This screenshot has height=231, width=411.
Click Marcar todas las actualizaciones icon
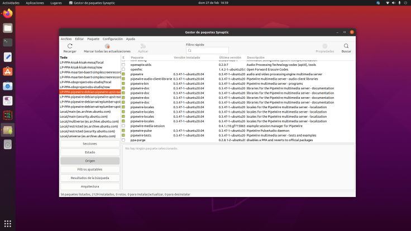click(104, 46)
